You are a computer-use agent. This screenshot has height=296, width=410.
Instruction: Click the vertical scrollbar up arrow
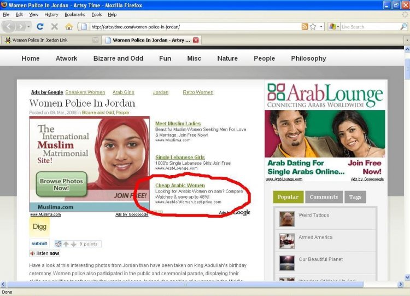click(407, 49)
